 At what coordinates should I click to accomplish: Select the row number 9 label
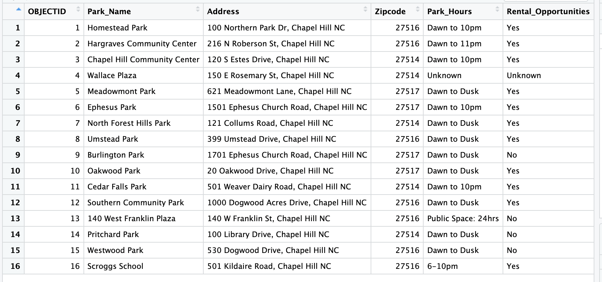tap(17, 155)
